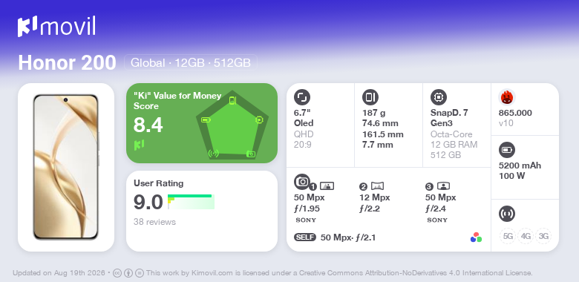Screen dimensions: 579x282
Task: Click the network connectivity icon
Action: click(x=506, y=213)
